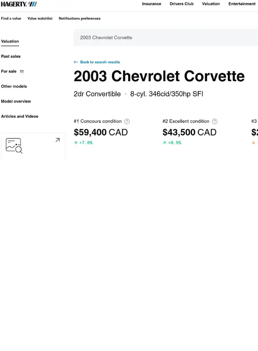Click the Hagerty logo

pyautogui.click(x=19, y=4)
